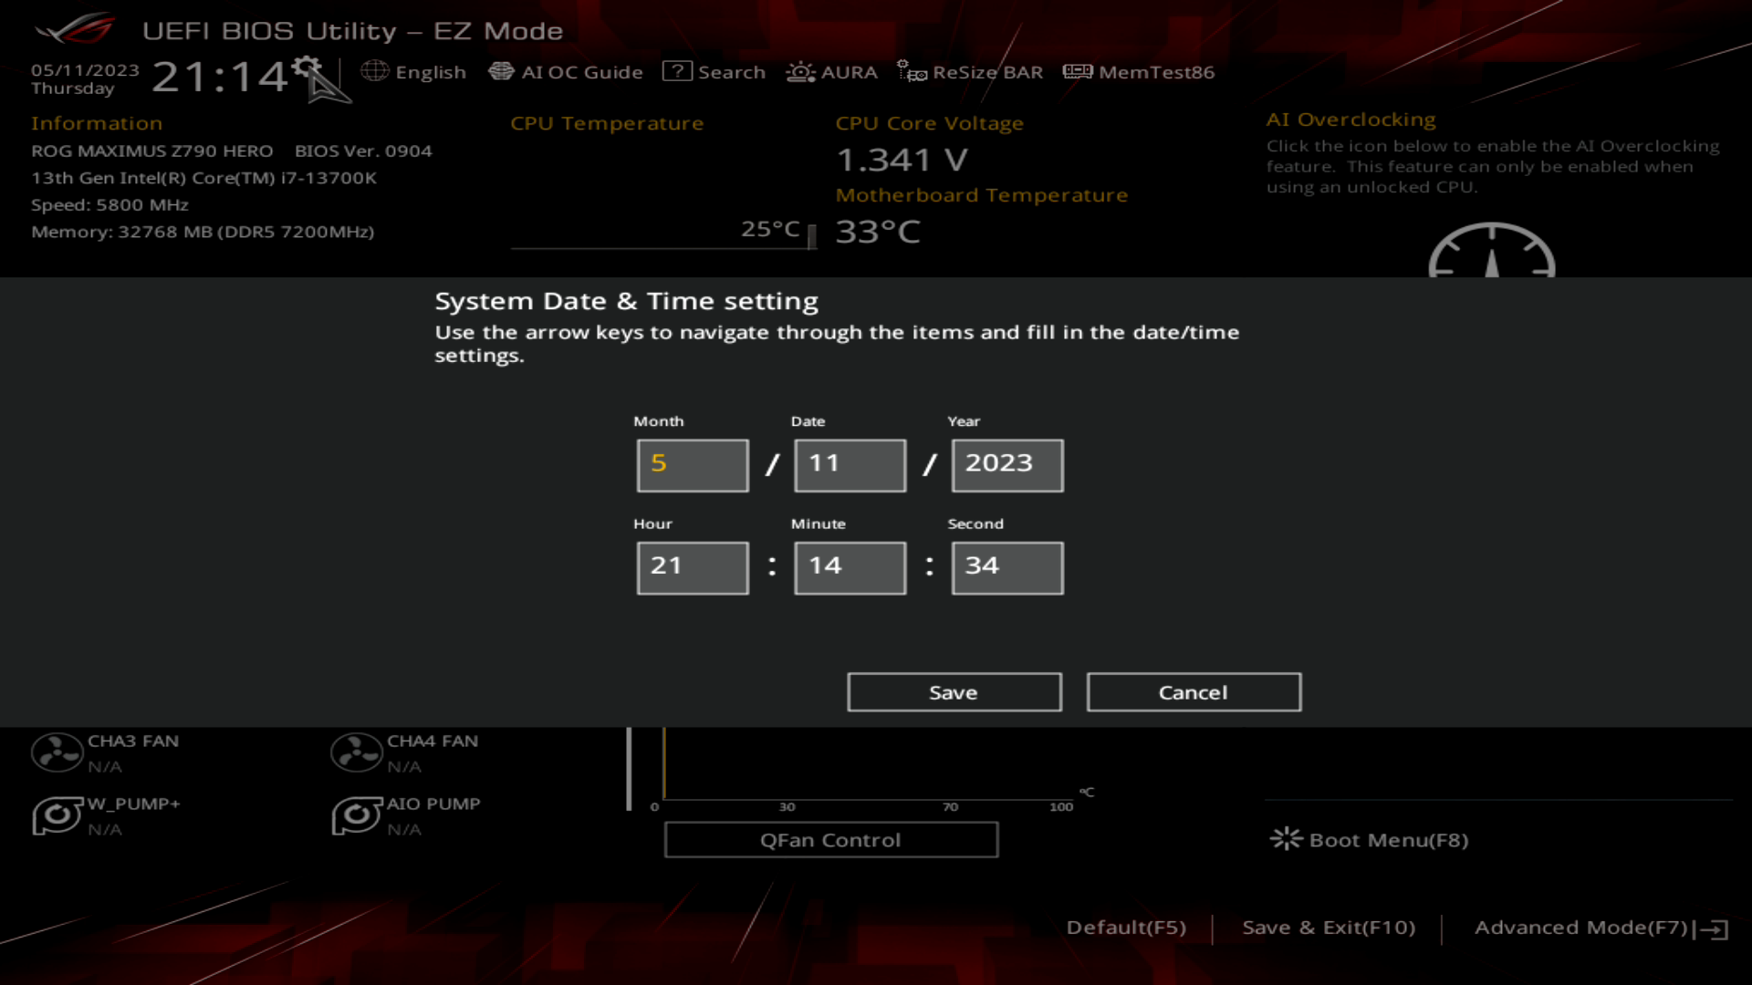Click the AIO PUMP icon
Viewport: 1752px width, 985px height.
point(356,815)
